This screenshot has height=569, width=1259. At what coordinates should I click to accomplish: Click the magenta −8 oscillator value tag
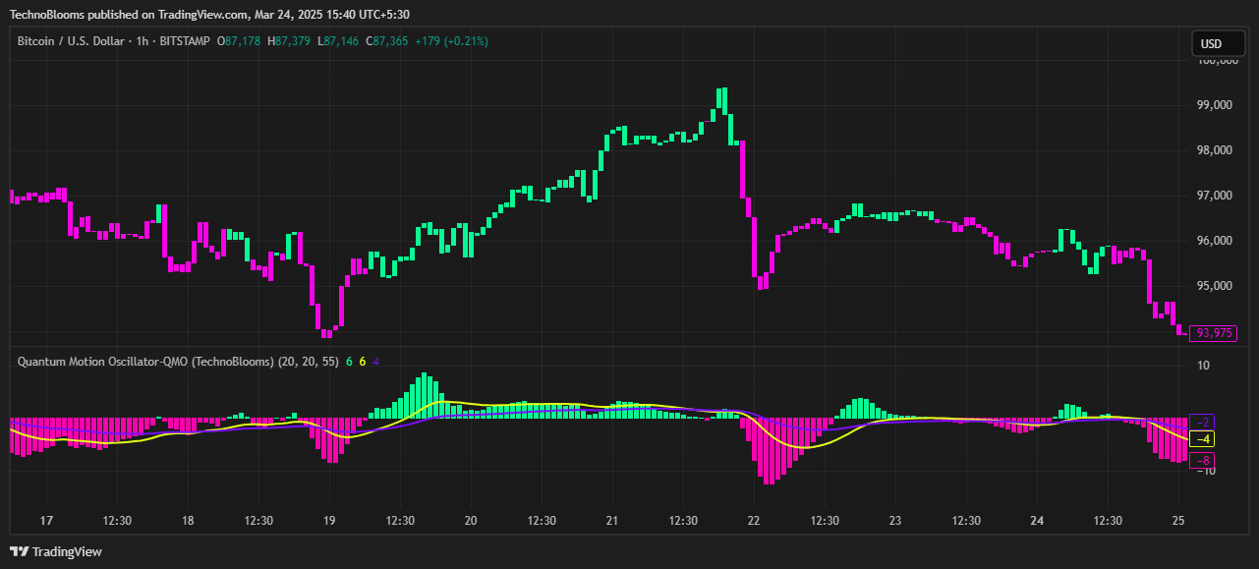[x=1203, y=460]
